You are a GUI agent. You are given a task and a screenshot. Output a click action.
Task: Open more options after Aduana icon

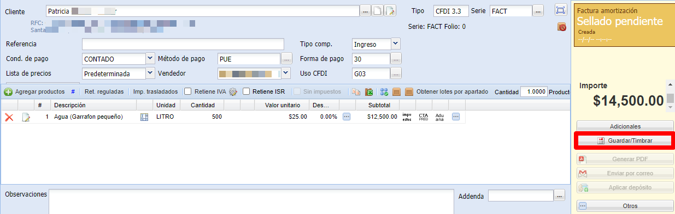[456, 117]
